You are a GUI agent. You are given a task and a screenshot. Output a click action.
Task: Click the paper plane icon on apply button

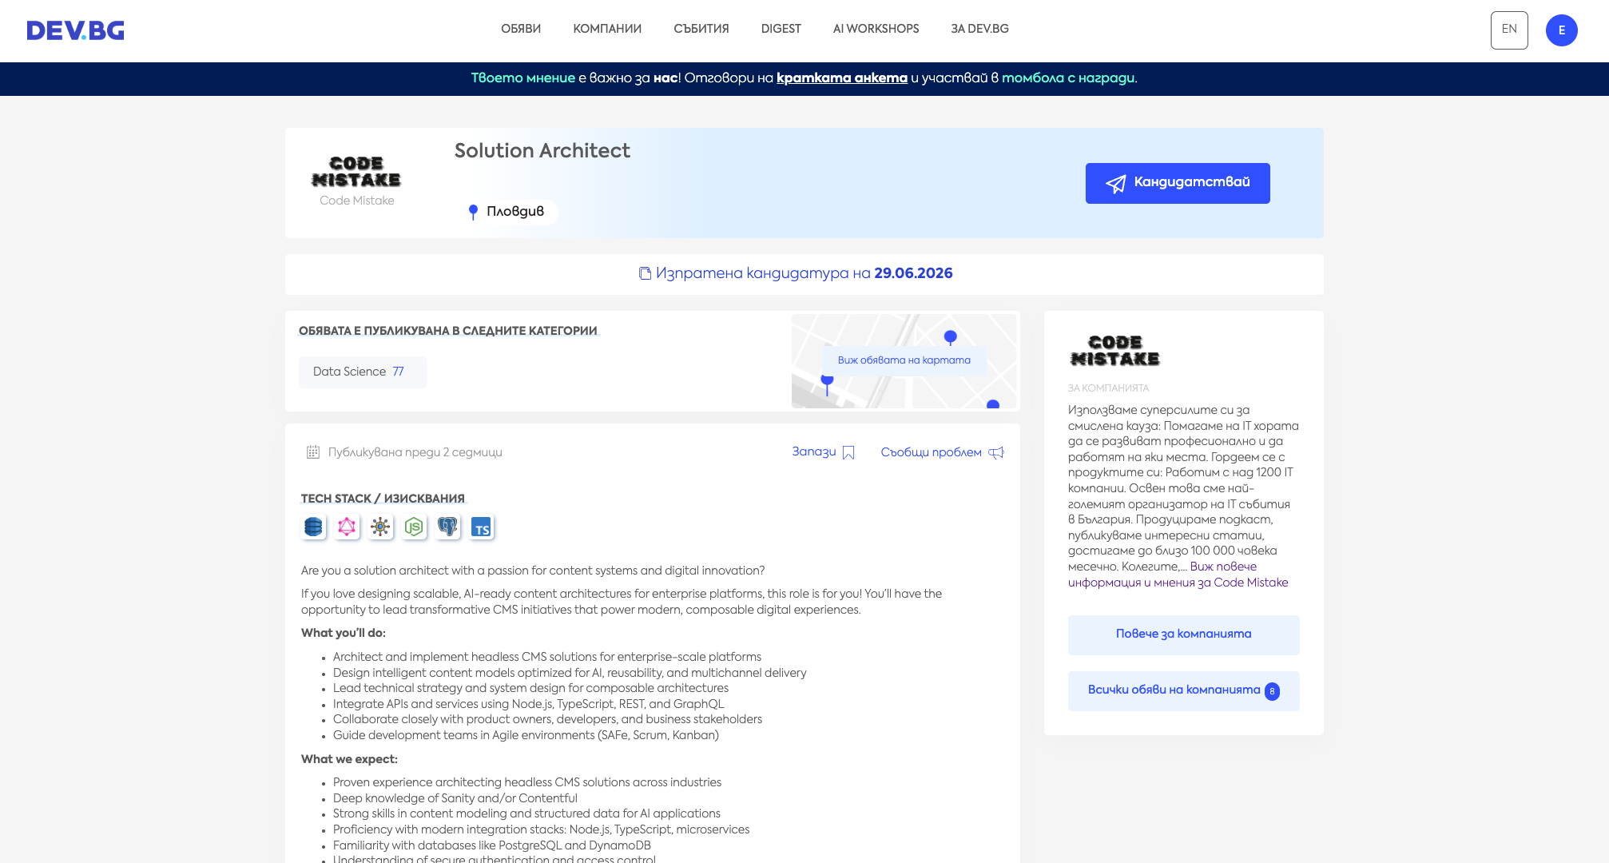pos(1115,184)
